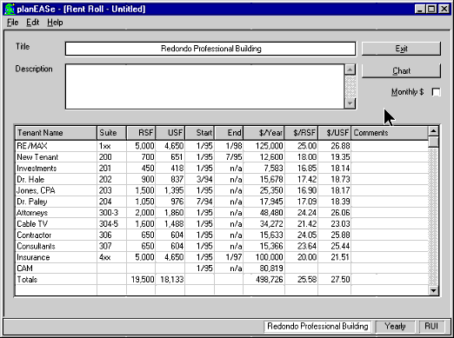Select the Attorneys tenant cell
Screen dimensions: 454x338
pos(56,213)
